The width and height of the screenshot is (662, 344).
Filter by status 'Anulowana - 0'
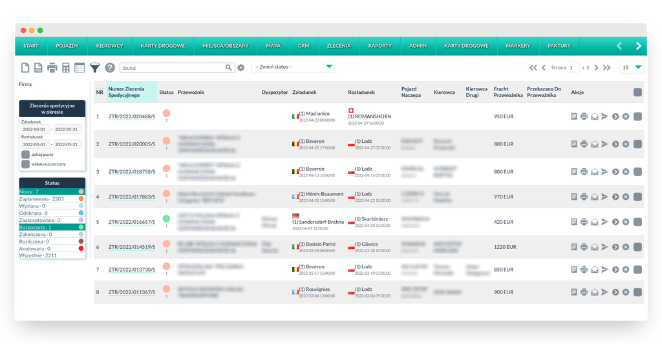click(52, 248)
